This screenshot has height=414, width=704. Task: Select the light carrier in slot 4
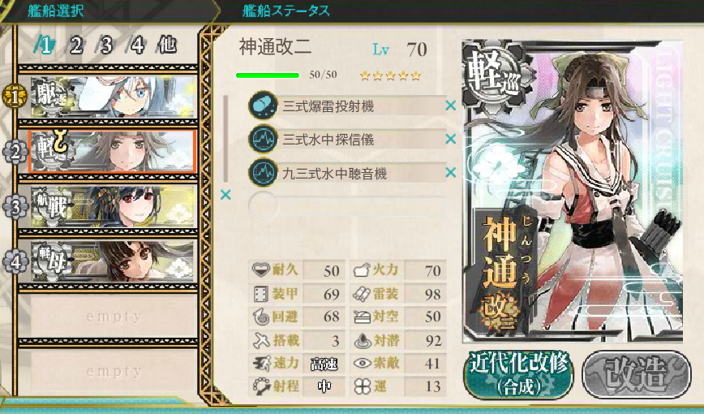114,261
